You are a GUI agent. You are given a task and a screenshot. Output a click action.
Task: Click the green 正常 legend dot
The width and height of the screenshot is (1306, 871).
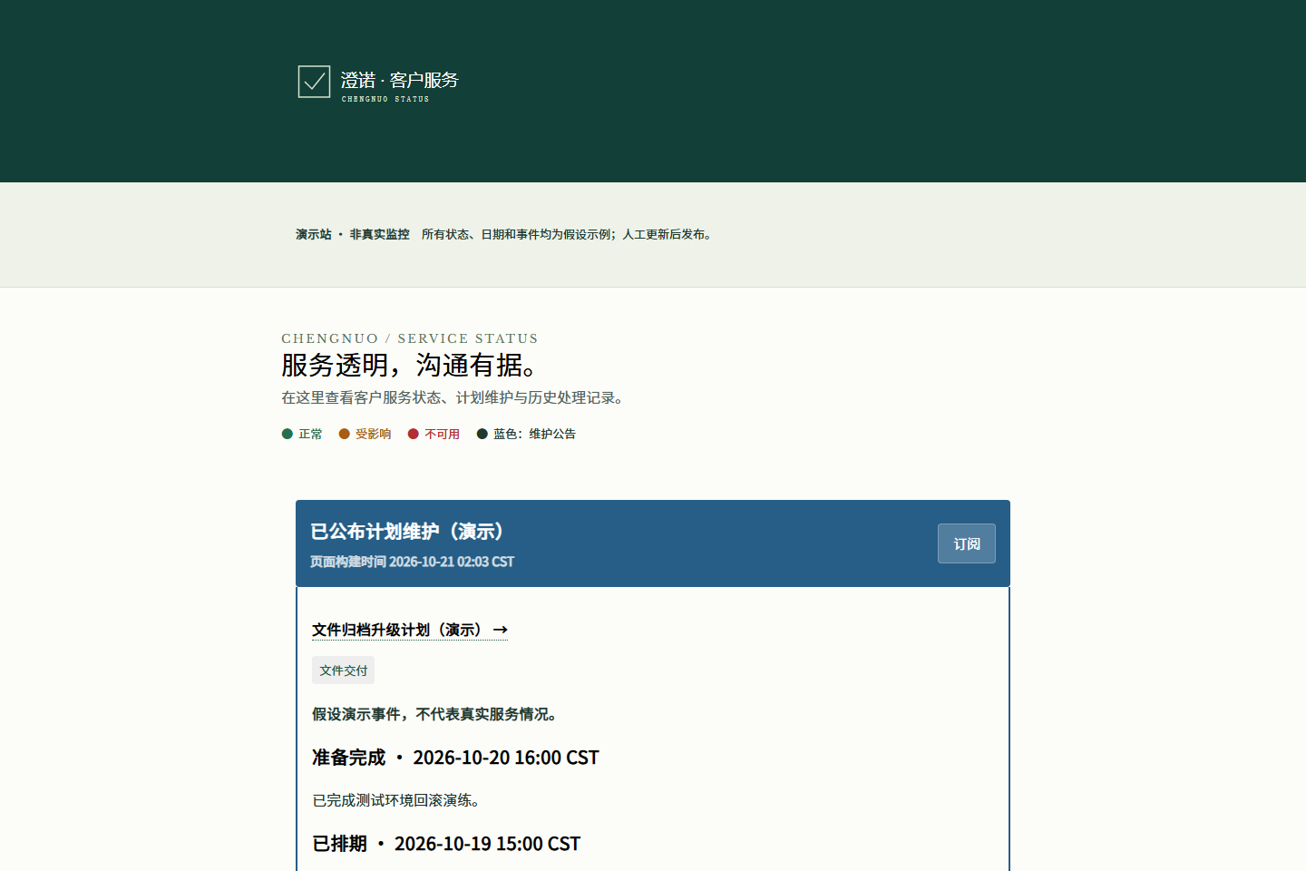point(288,434)
